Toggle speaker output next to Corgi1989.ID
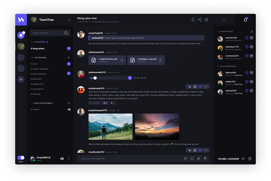This screenshot has width=271, height=181. pyautogui.click(x=62, y=159)
